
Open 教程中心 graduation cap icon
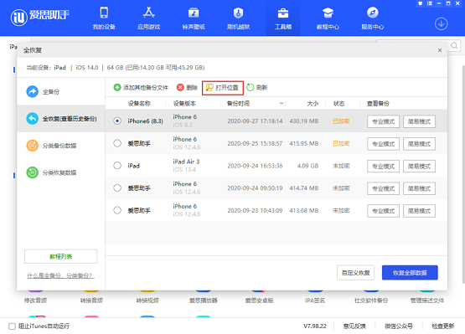click(328, 13)
